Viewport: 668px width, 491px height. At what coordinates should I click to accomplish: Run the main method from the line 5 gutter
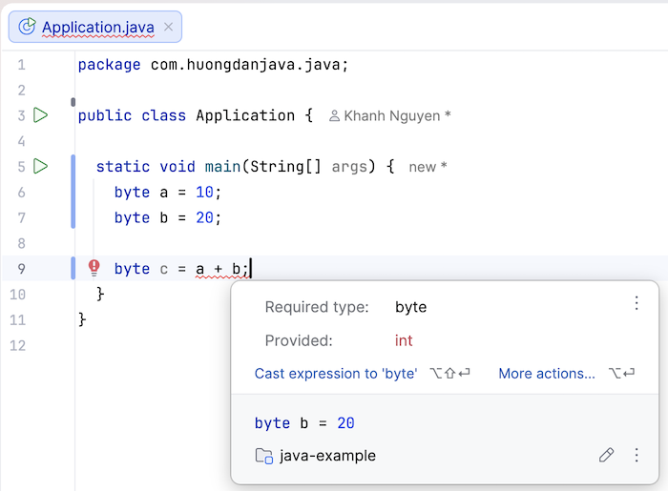click(40, 166)
